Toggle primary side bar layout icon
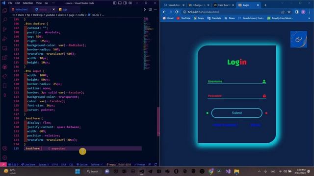This screenshot has width=314, height=176. (x=115, y=3)
